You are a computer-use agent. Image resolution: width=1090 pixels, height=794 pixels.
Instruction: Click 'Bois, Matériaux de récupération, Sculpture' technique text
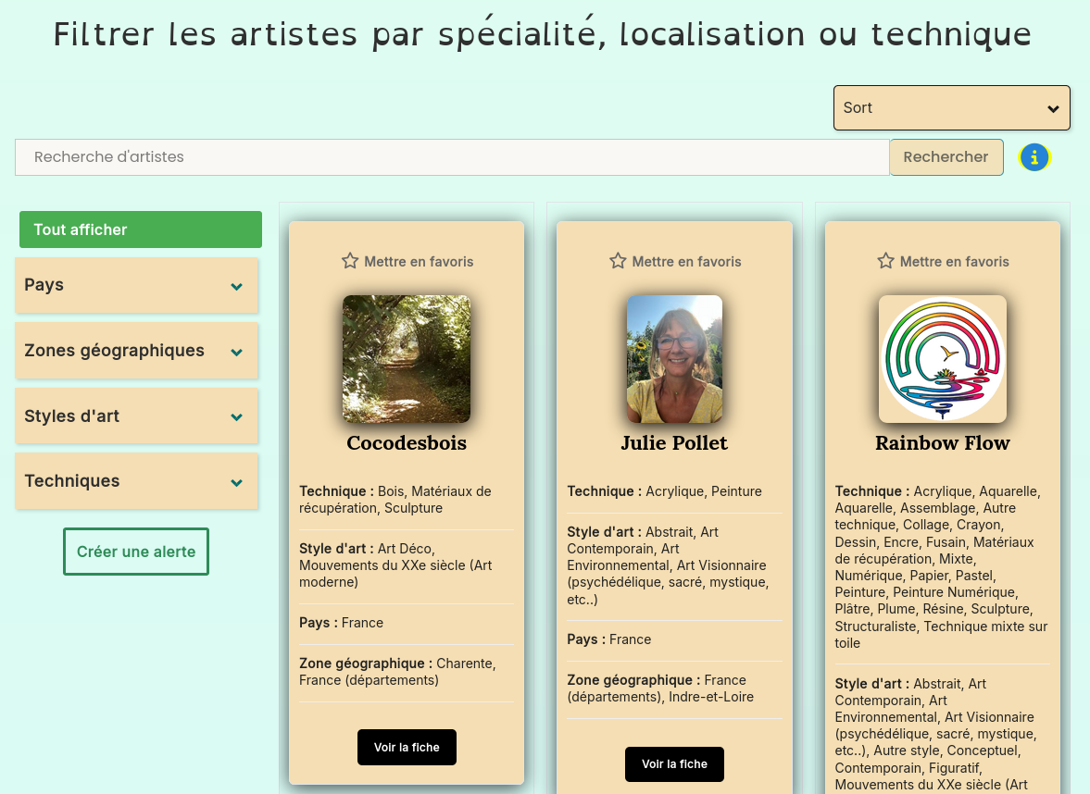[395, 500]
